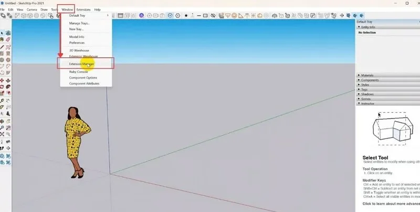This screenshot has height=212, width=420.
Task: Maximize the SketchUp window
Action: click(407, 3)
